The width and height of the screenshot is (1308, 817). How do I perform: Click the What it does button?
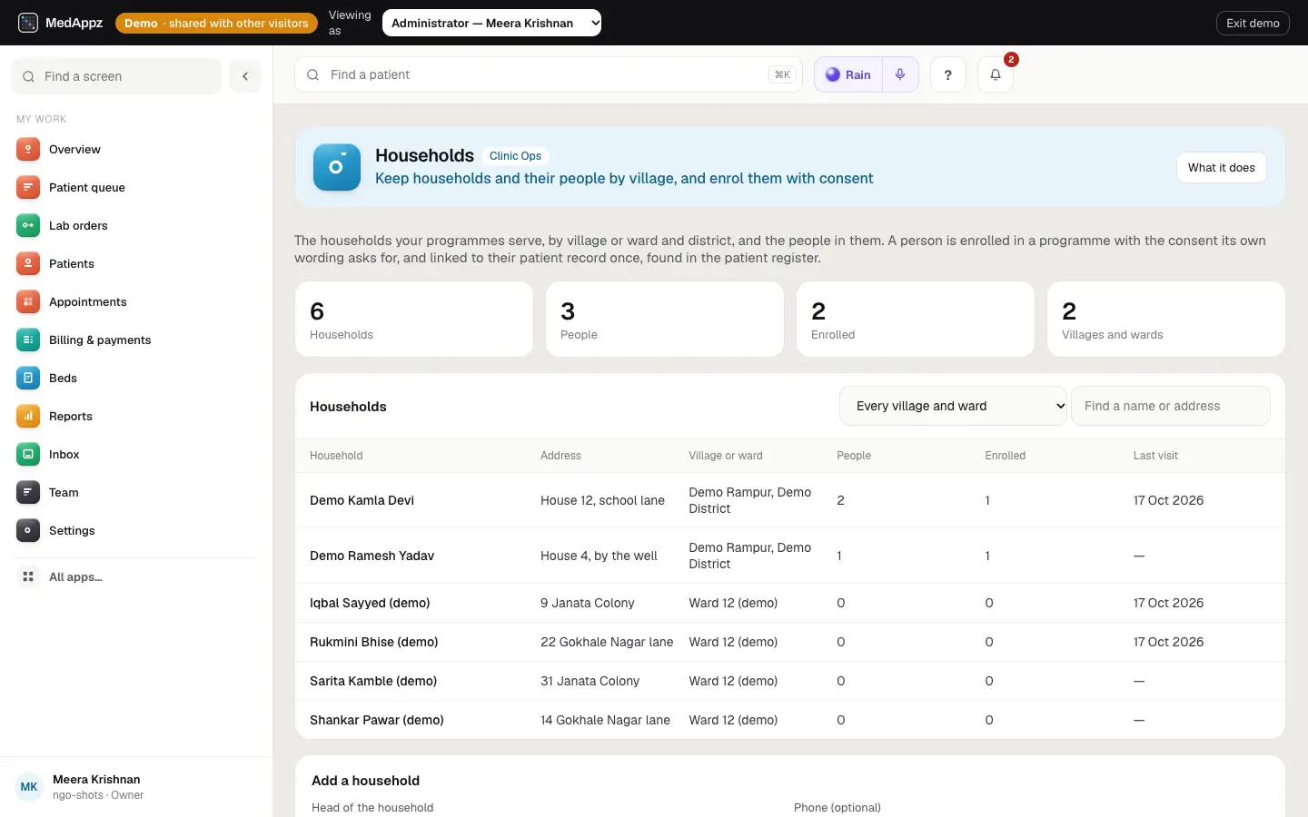tap(1222, 167)
